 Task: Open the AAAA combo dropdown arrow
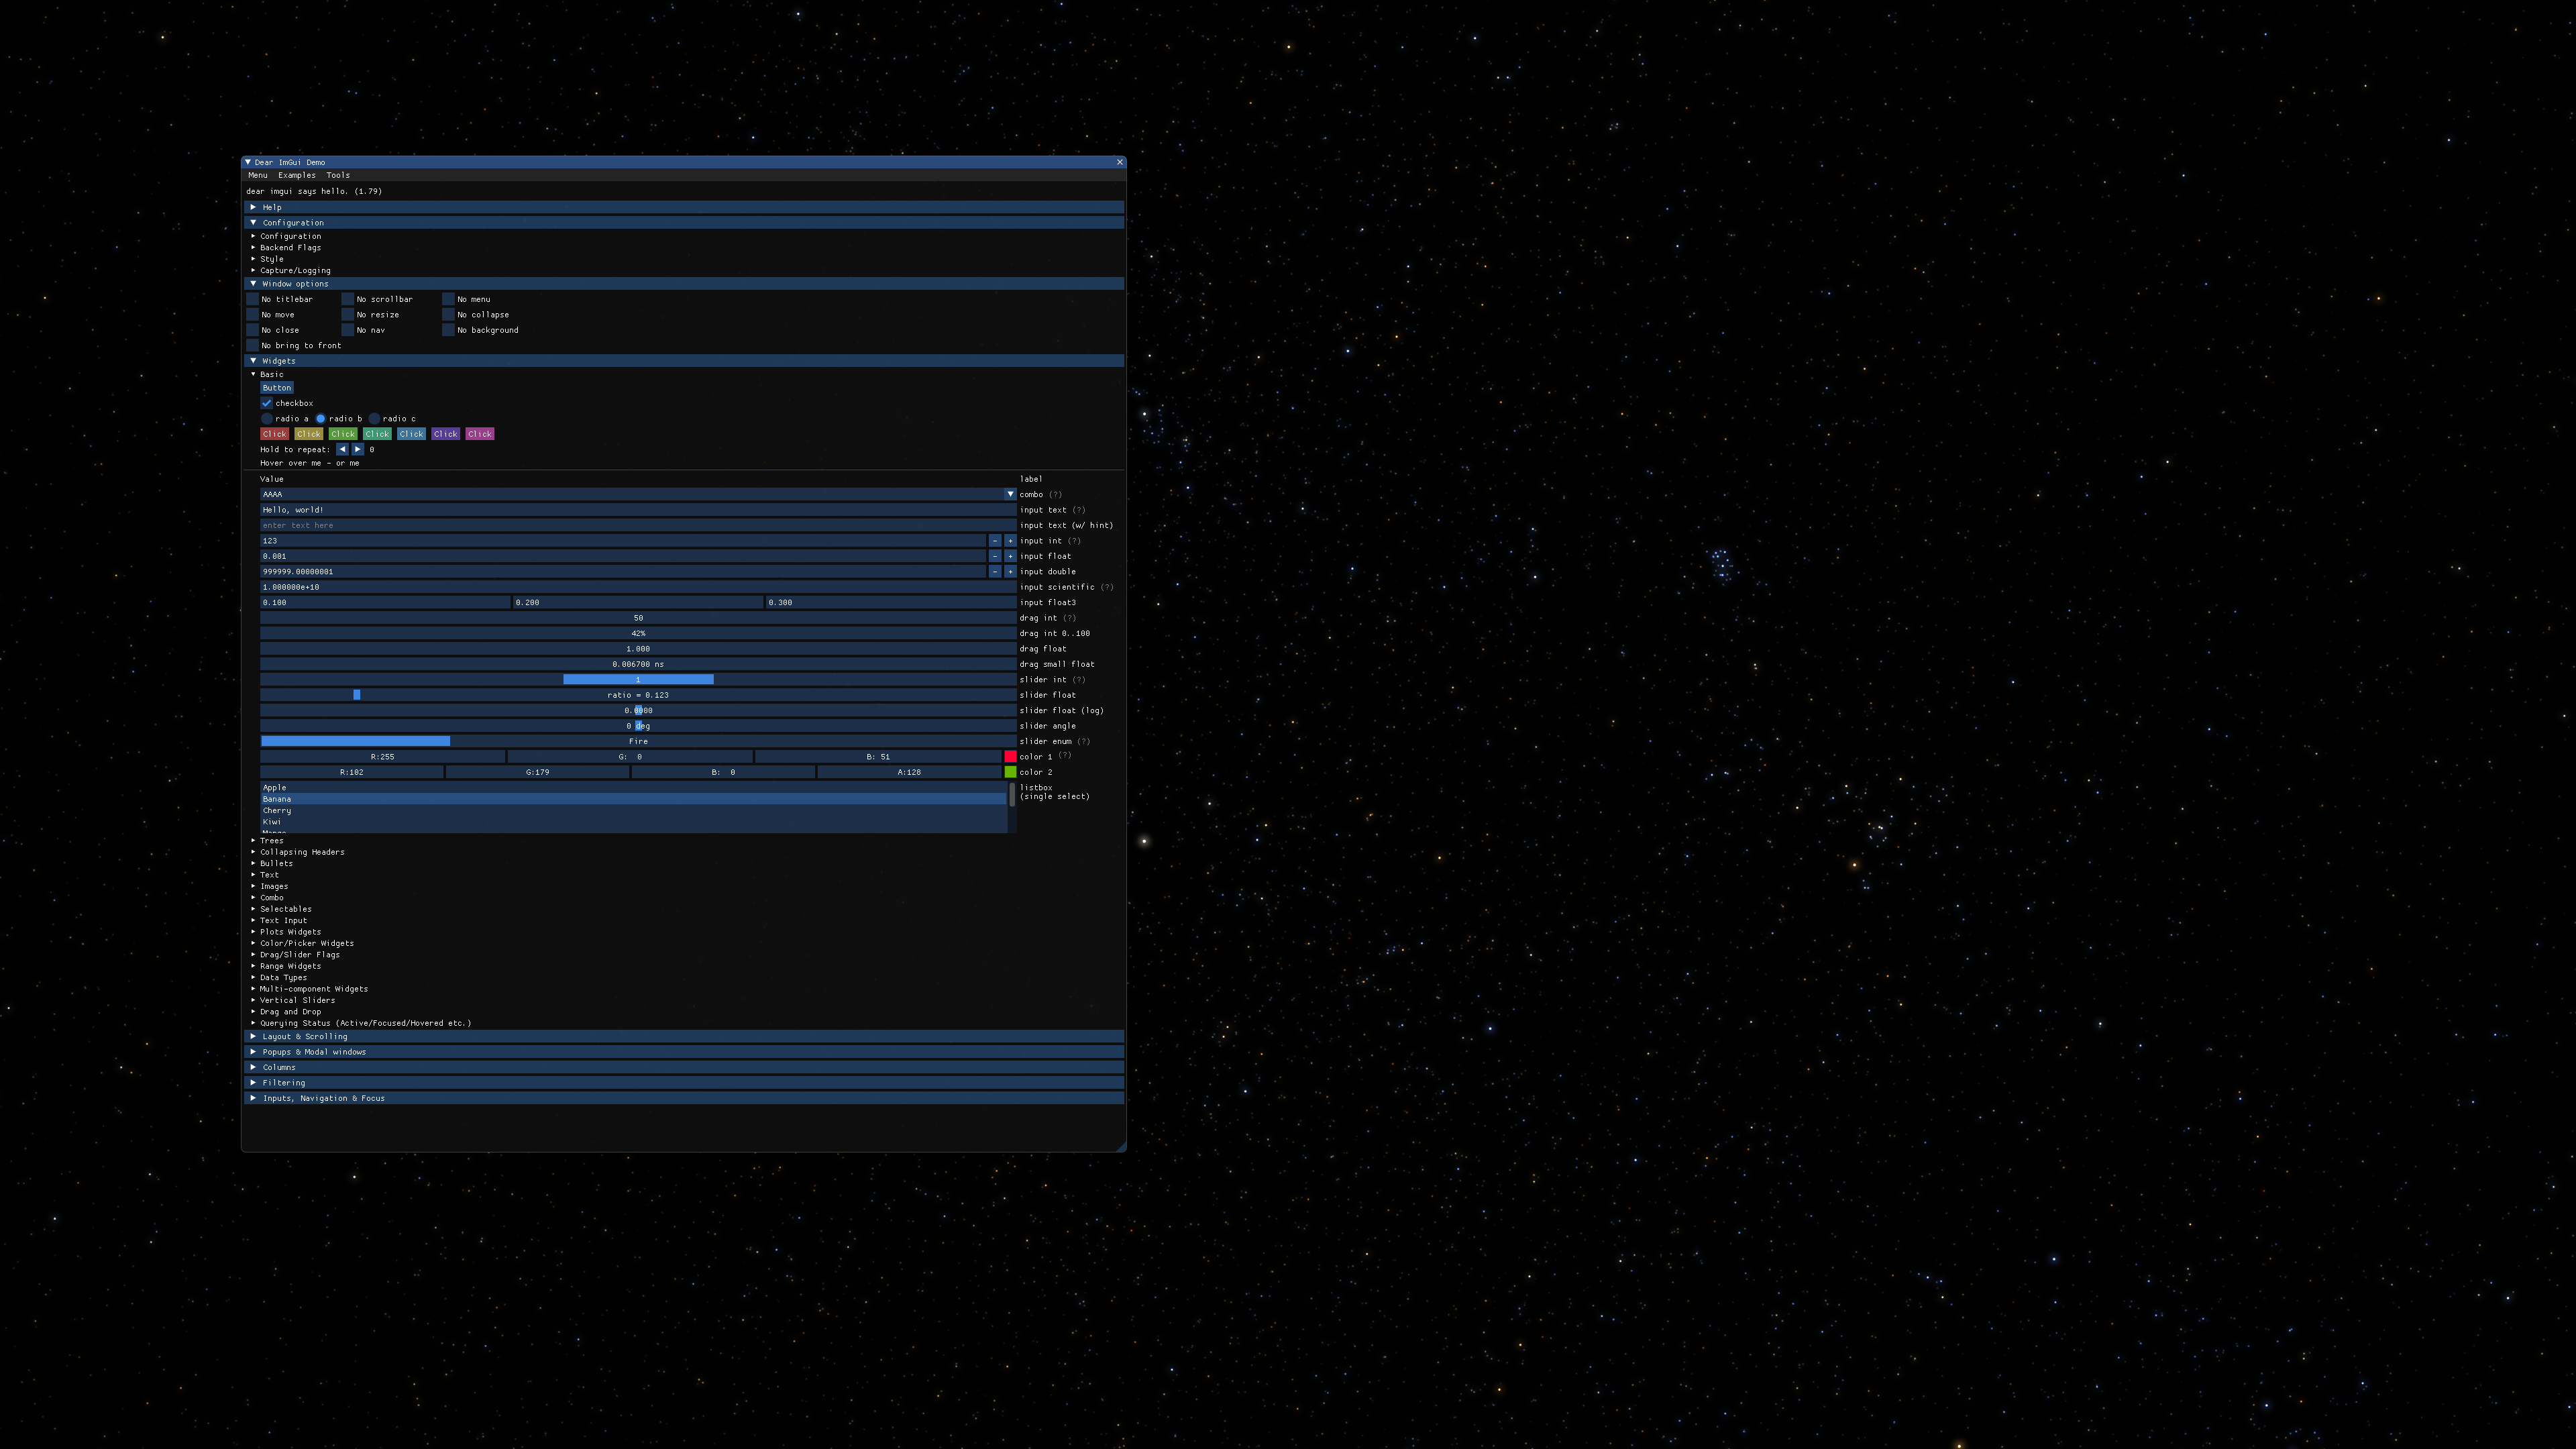(1010, 494)
